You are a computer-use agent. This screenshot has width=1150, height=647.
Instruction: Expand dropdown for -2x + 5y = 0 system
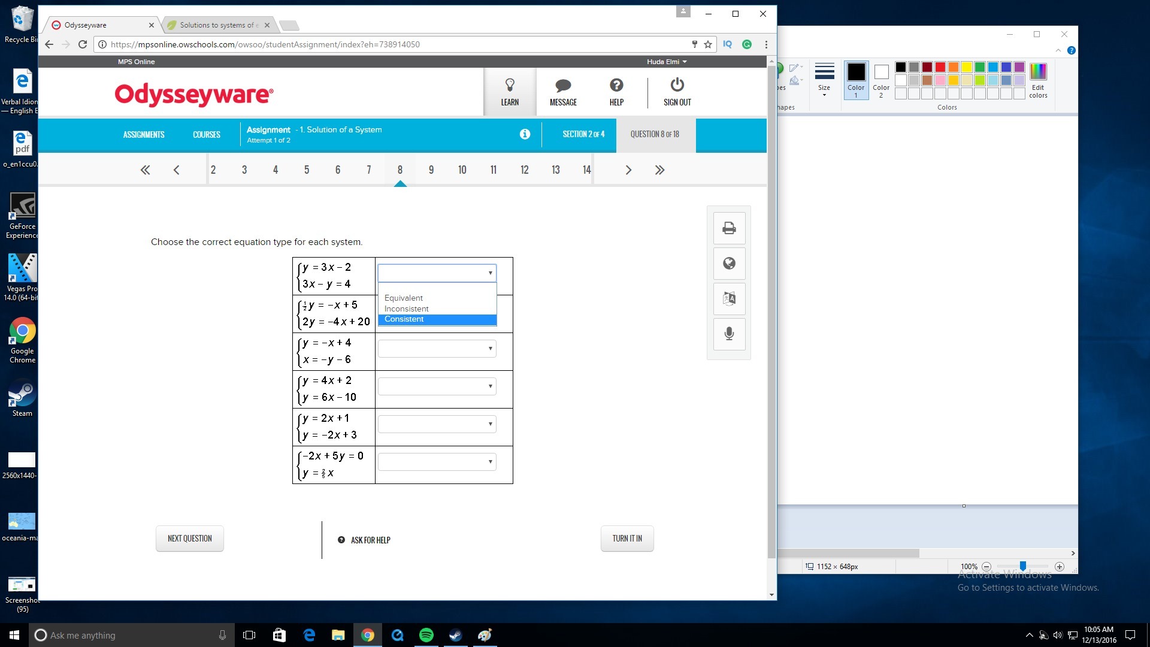(437, 462)
